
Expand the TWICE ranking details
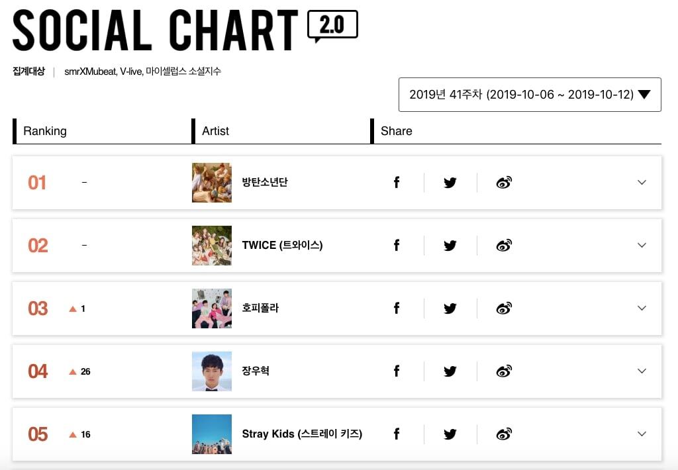641,246
